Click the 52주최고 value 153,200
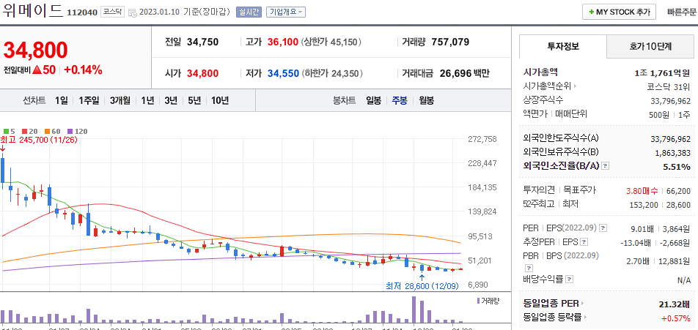 pyautogui.click(x=644, y=204)
